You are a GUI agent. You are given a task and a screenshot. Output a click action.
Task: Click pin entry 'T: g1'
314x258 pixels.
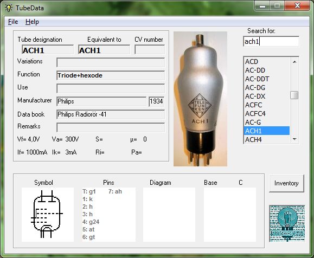[89, 191]
